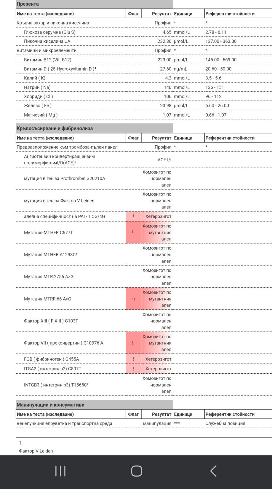
Task: Tap the Android back navigation button
Action: coord(213,471)
